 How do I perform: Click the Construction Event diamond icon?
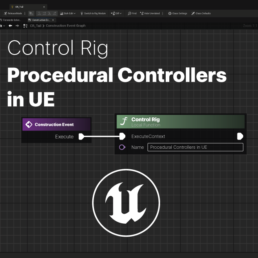[29, 125]
